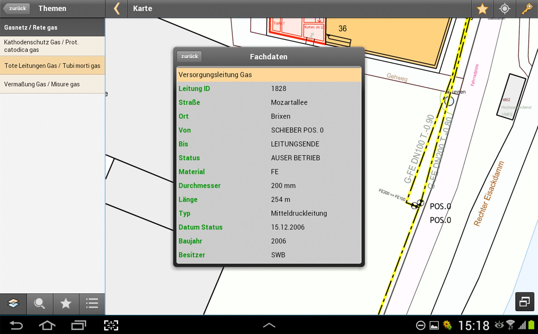Tap the Gasnetz / Rete gas header
The height and width of the screenshot is (334, 538).
tap(52, 27)
